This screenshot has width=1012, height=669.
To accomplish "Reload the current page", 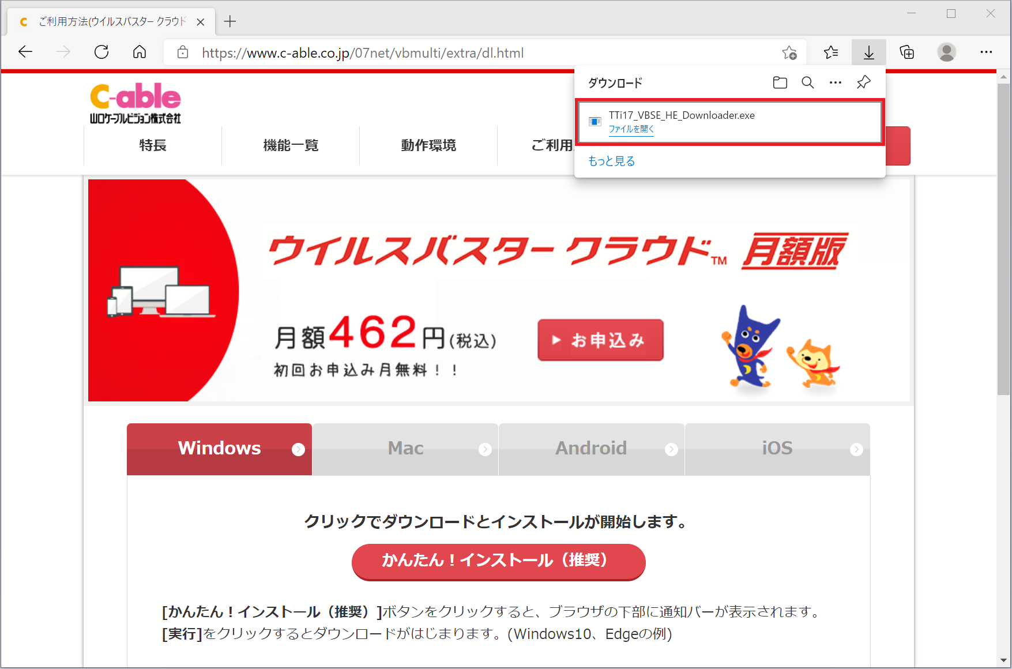I will [x=101, y=52].
